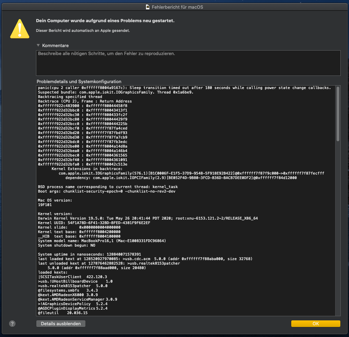Click the document icon in title bar

point(148,7)
